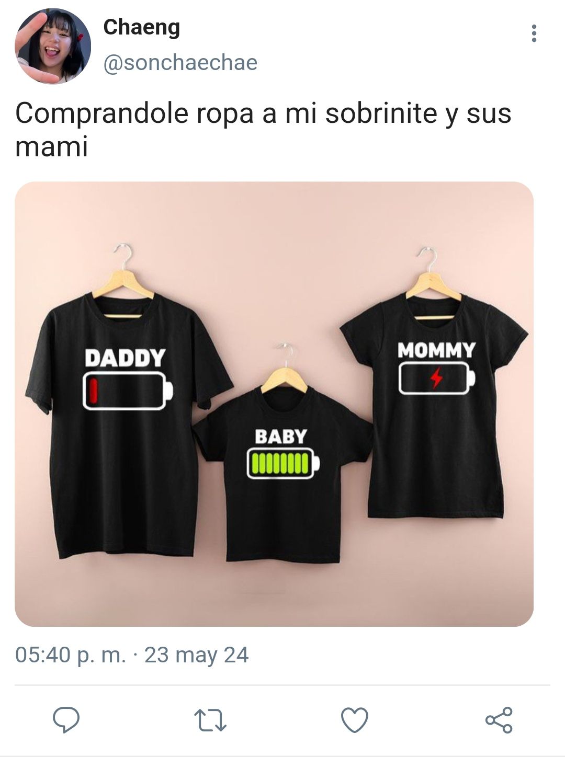The image size is (565, 757).
Task: Click the red low battery graphic
Action: click(x=128, y=391)
